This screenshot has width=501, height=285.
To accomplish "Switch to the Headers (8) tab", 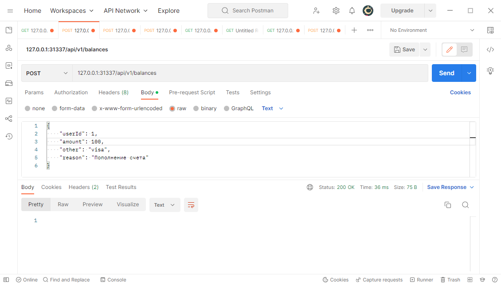I will [114, 92].
